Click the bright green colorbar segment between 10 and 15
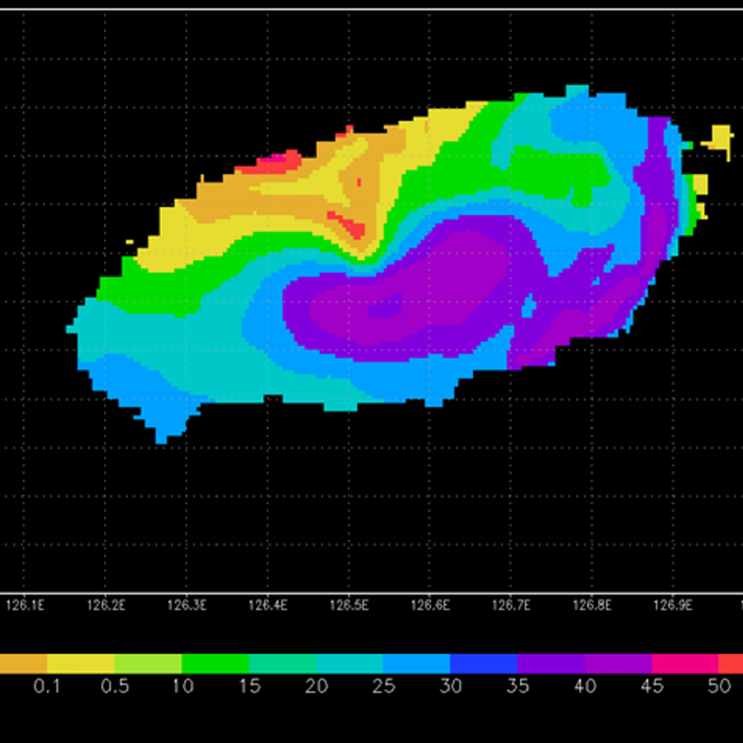 pos(215,664)
